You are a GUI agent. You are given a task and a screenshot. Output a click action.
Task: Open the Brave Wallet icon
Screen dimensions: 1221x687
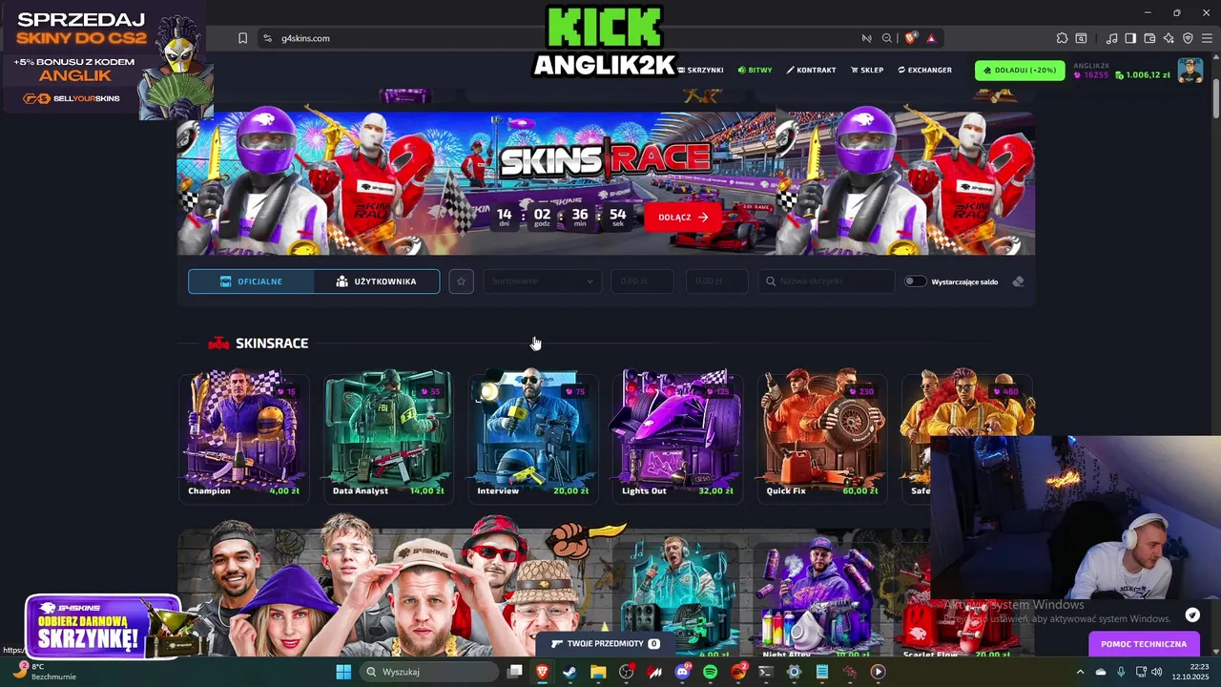click(x=1149, y=38)
